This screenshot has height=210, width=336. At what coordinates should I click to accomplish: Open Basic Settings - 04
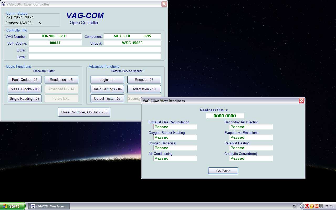107,89
